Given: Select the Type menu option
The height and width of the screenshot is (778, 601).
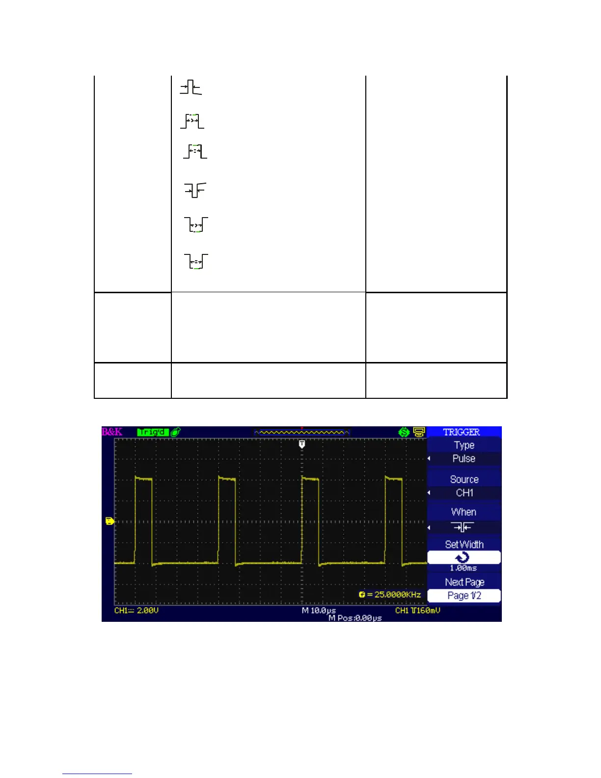Looking at the screenshot, I should click(x=464, y=445).
